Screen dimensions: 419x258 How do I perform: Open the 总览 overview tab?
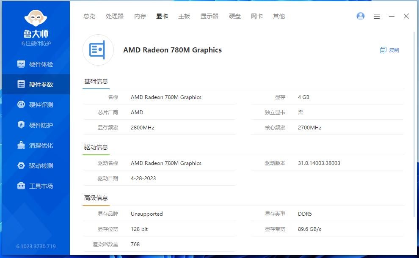(89, 16)
